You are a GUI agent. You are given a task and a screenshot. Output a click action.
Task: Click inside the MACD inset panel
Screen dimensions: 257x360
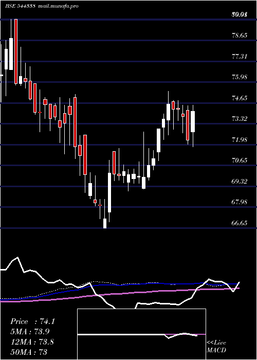[x=141, y=334]
